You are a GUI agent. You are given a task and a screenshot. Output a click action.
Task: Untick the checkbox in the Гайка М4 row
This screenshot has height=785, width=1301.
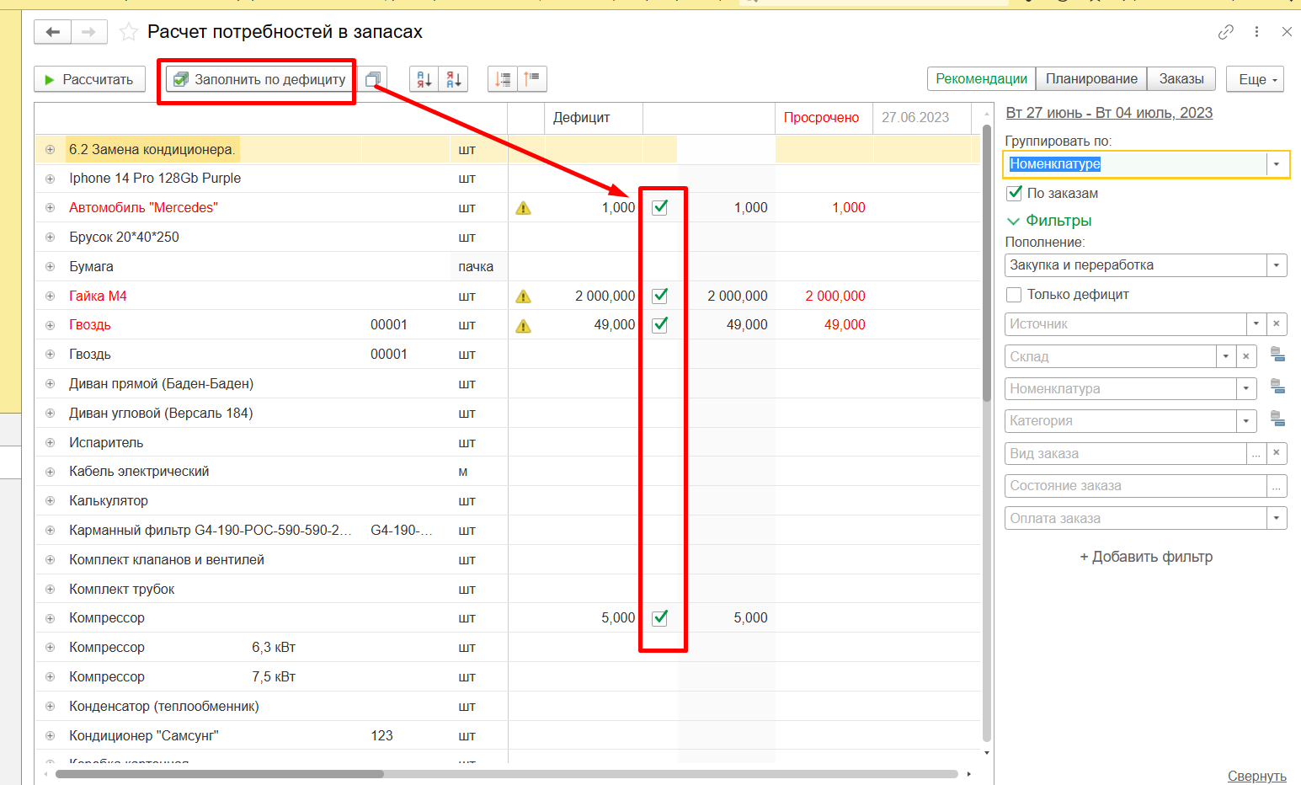[660, 296]
